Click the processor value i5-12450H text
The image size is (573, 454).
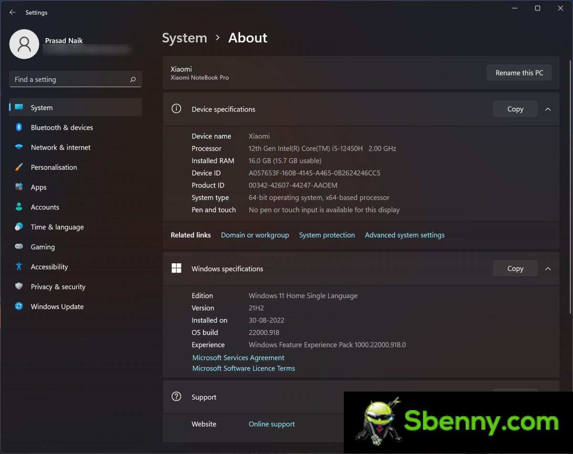click(x=322, y=148)
